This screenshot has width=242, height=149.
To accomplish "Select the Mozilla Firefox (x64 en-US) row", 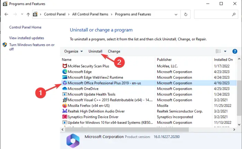I will point(149,106).
